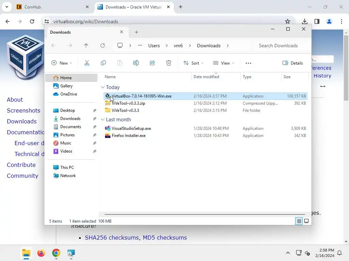Open a new Chrome tab
The height and width of the screenshot is (261, 349).
(x=181, y=7)
